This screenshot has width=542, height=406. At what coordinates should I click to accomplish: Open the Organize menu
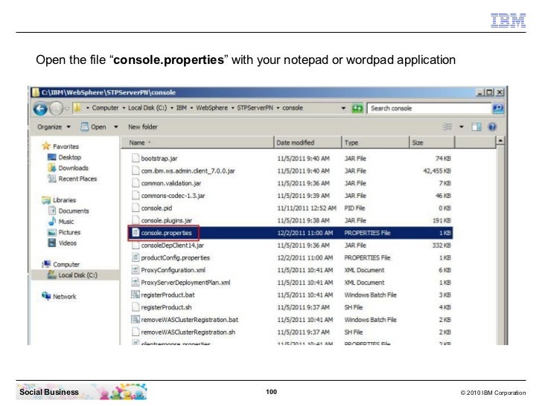tap(54, 126)
